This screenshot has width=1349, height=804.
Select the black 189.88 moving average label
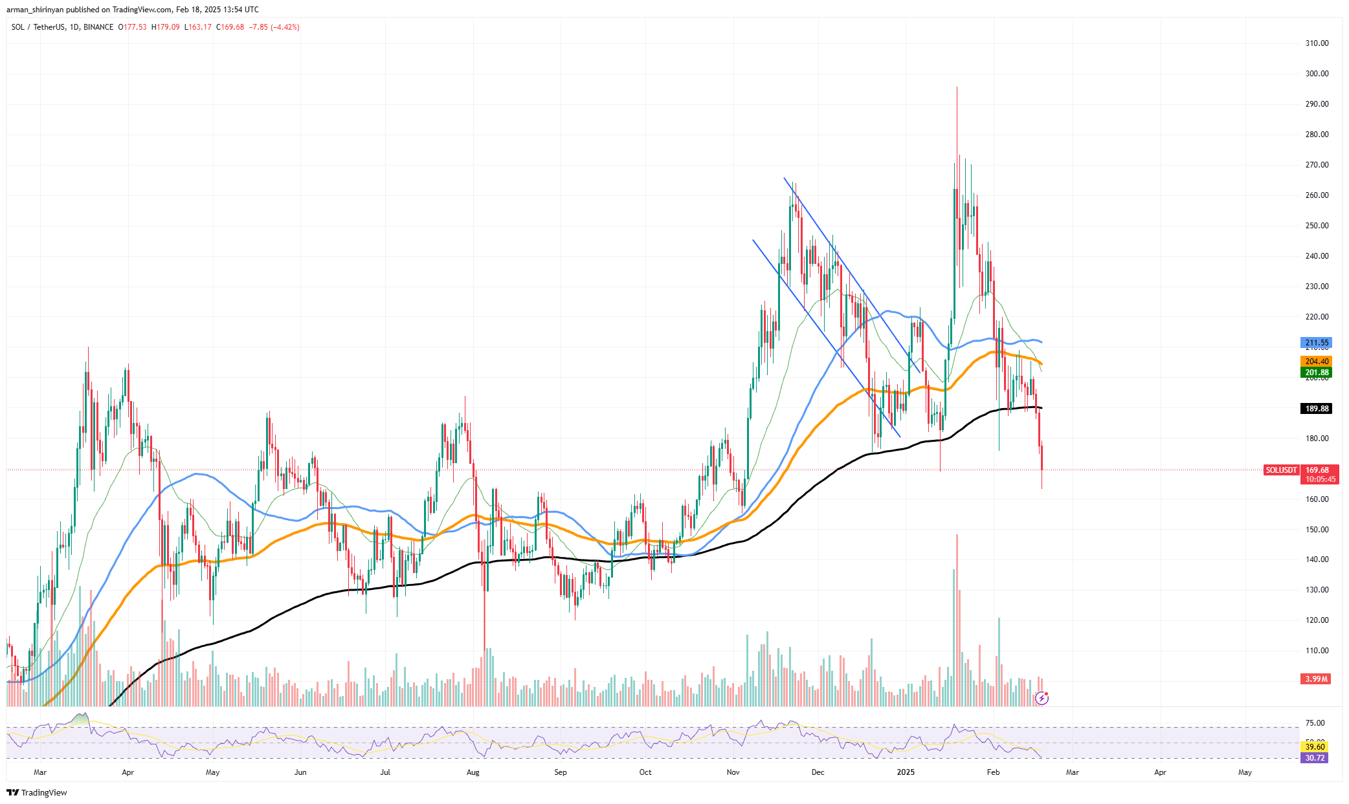click(x=1317, y=408)
